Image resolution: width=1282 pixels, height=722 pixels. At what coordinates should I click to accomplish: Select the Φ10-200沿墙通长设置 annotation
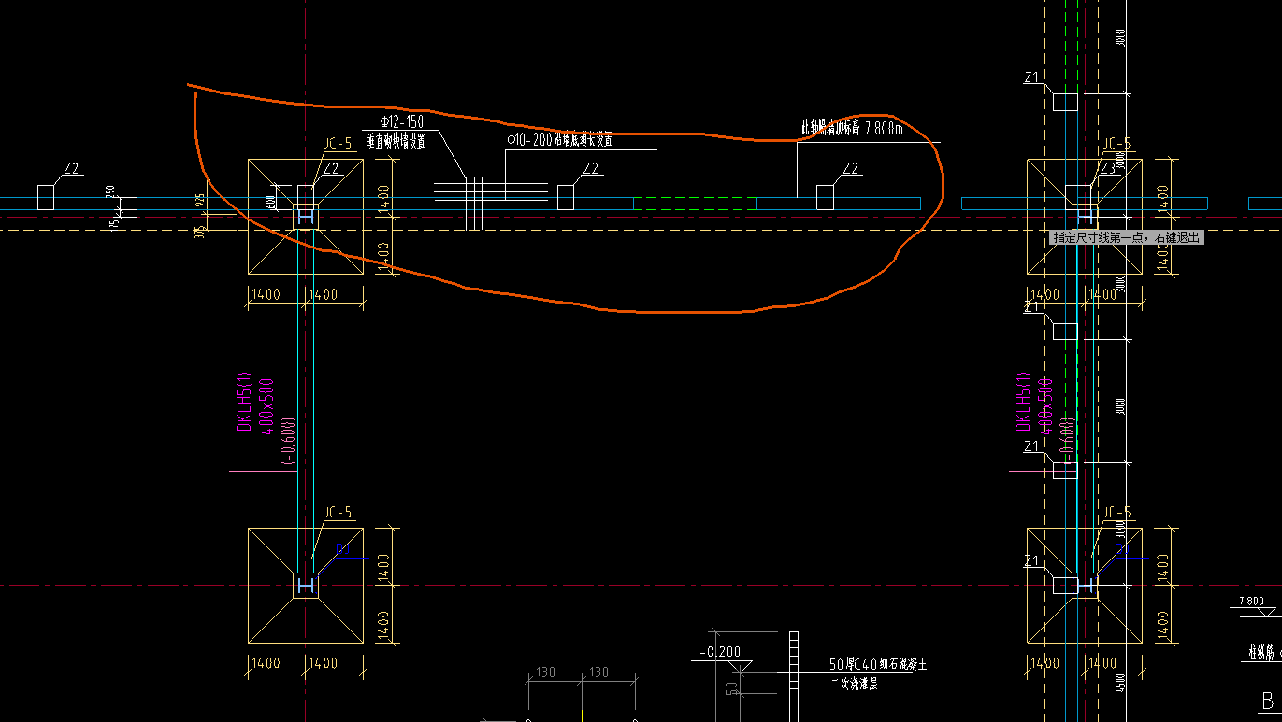559,140
